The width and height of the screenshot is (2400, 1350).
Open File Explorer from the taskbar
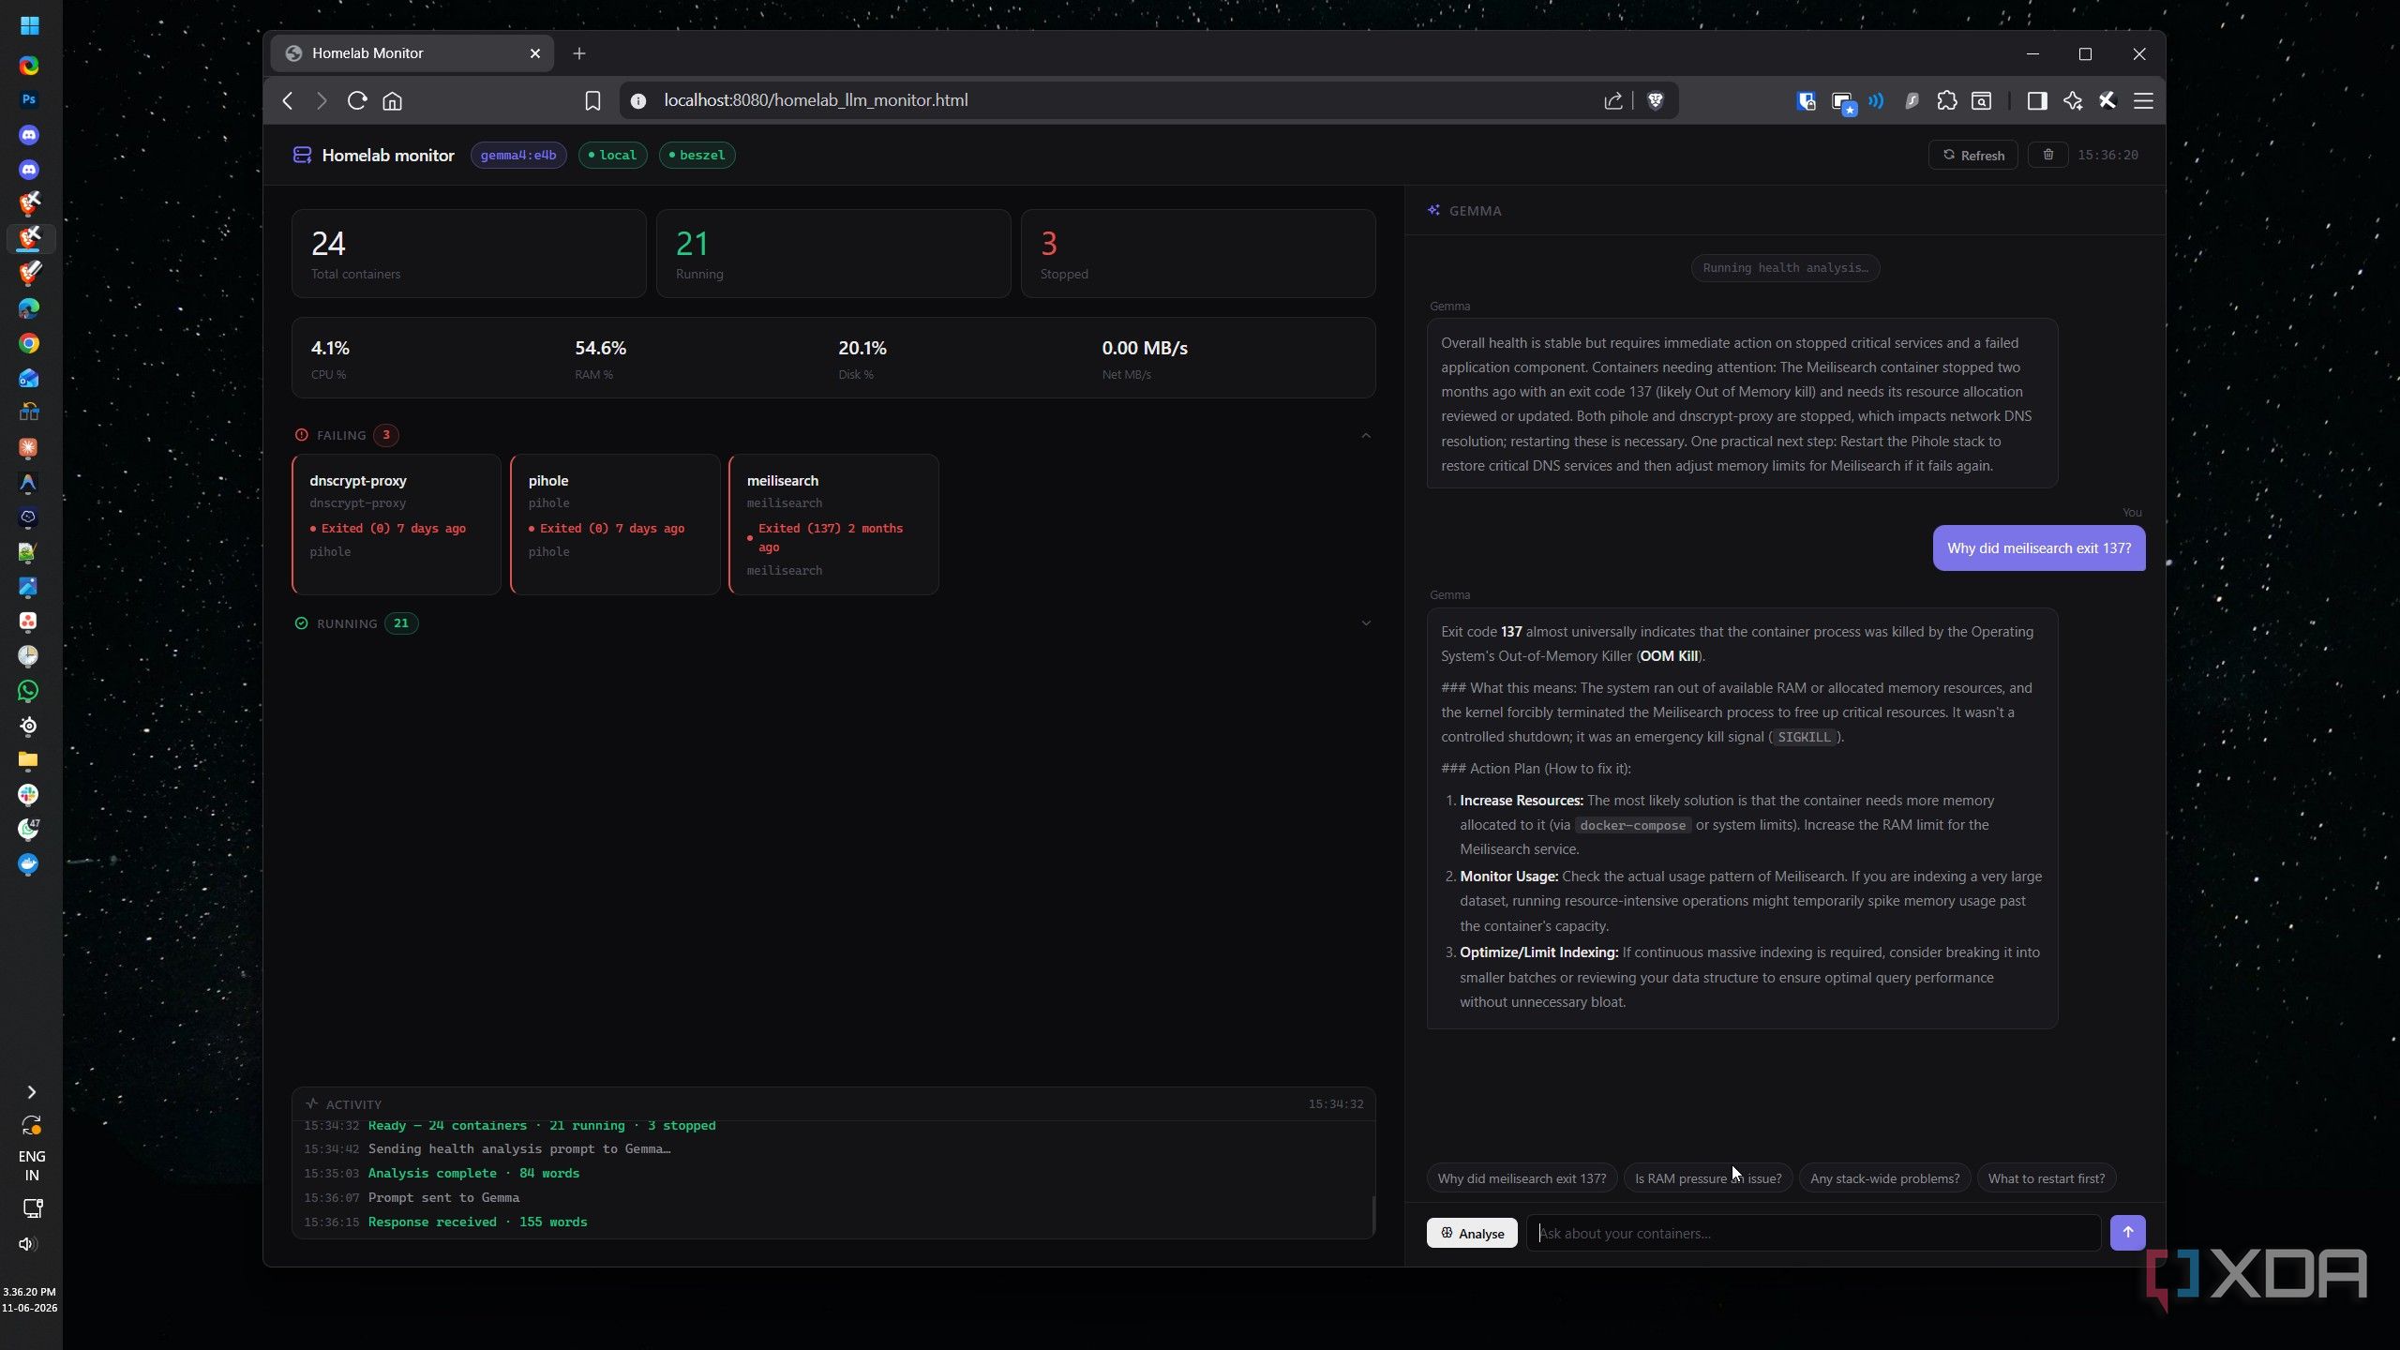28,759
